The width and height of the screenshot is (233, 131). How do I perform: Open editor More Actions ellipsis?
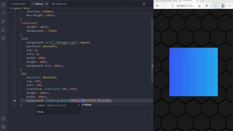[x=149, y=4]
